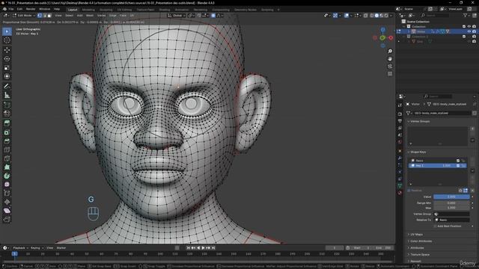Viewport: 479px width, 269px height.
Task: Collapse the Vertex Groups panel
Action: (420, 121)
